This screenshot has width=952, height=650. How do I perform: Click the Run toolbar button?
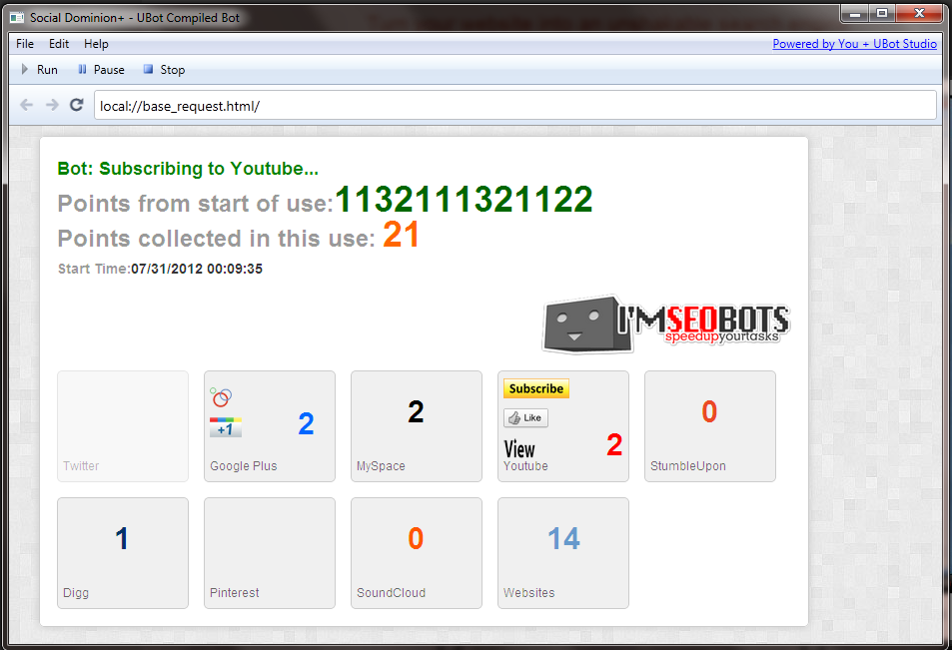coord(40,70)
